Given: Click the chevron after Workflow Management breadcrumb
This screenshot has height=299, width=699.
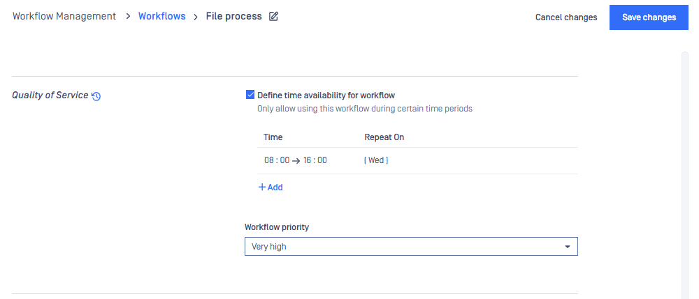Looking at the screenshot, I should click(x=128, y=17).
